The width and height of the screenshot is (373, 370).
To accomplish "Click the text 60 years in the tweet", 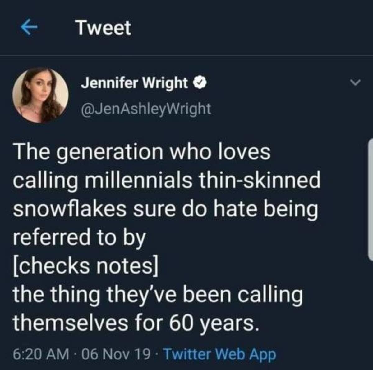I will click(x=214, y=323).
